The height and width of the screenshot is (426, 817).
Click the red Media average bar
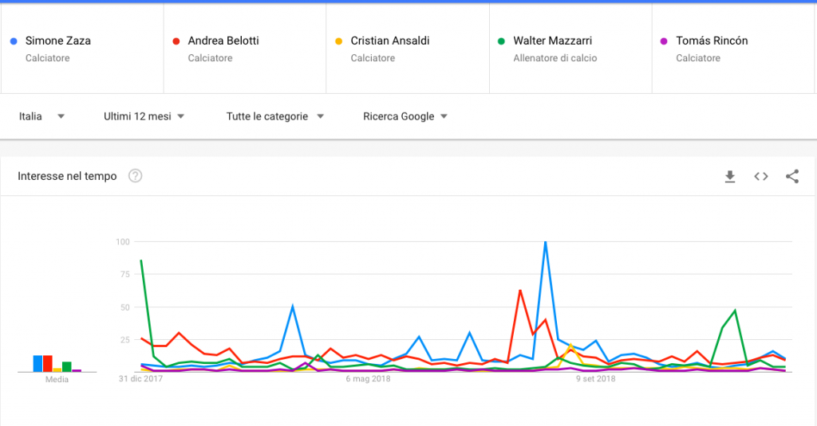click(47, 364)
